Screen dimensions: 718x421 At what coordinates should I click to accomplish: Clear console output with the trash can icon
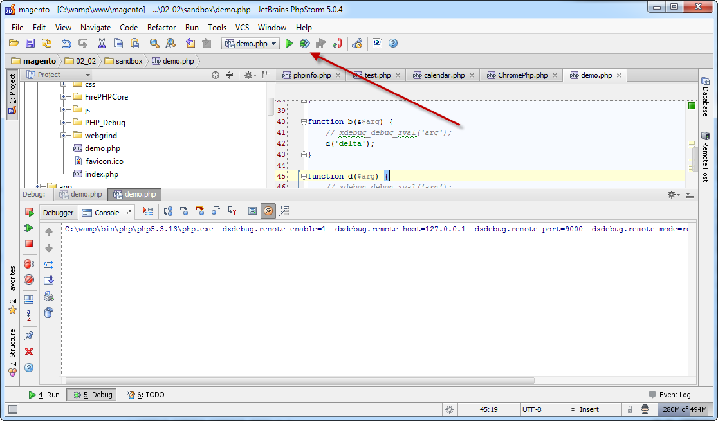49,312
